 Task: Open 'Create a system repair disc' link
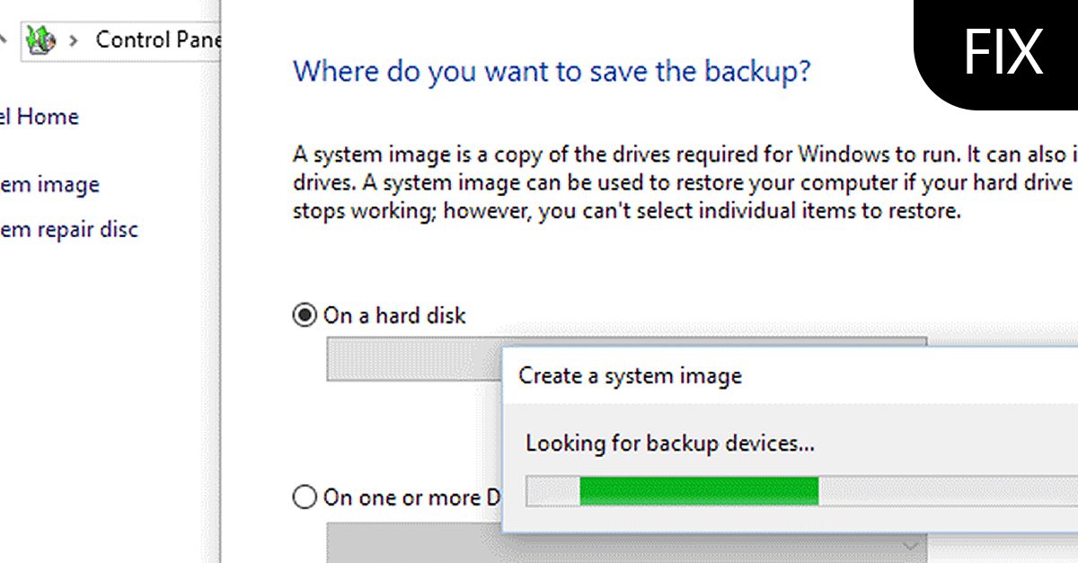tap(68, 230)
